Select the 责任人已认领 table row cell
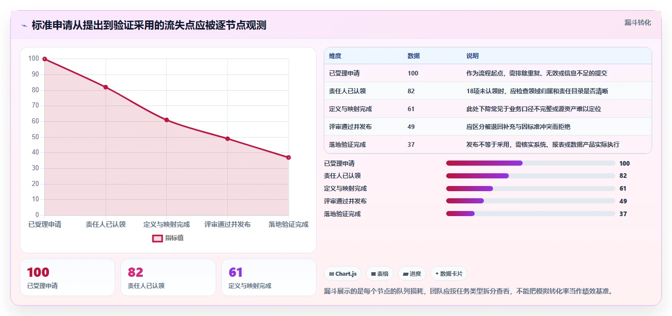 pyautogui.click(x=348, y=91)
